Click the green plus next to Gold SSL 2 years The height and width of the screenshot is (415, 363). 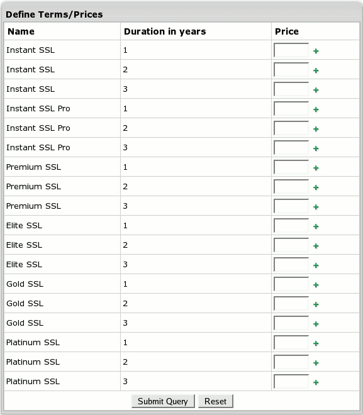(x=316, y=304)
